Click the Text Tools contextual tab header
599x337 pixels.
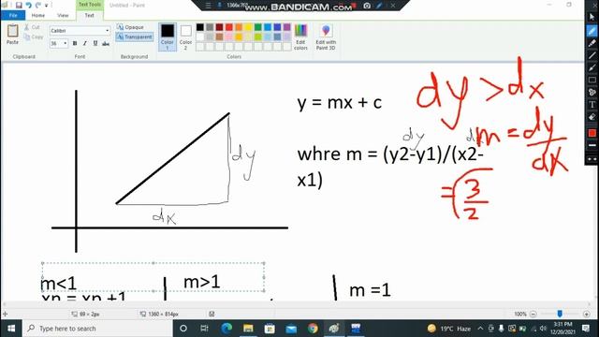click(x=90, y=5)
